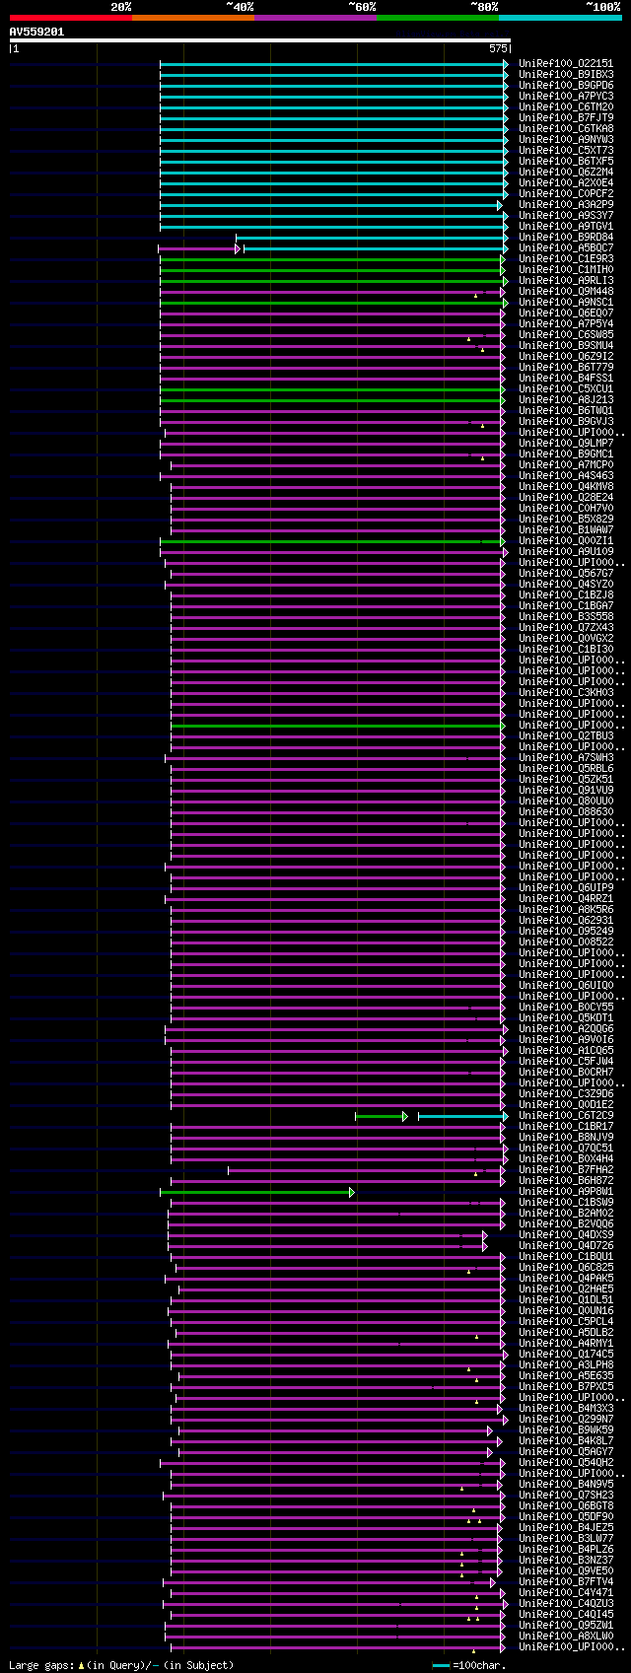Select label UniRef100_Q00ZI1
Screen dimensions: 631x1673
click(x=566, y=540)
